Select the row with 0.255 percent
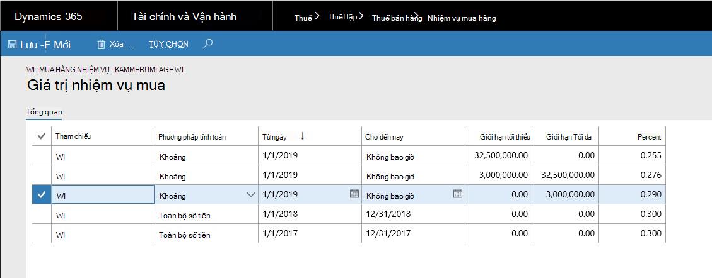 (42, 156)
